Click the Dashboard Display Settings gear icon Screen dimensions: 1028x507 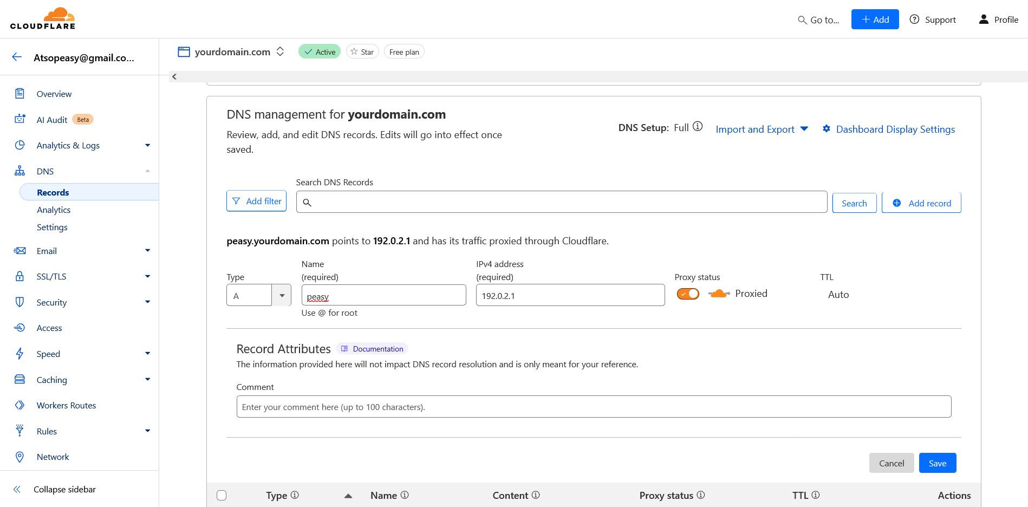click(x=826, y=129)
